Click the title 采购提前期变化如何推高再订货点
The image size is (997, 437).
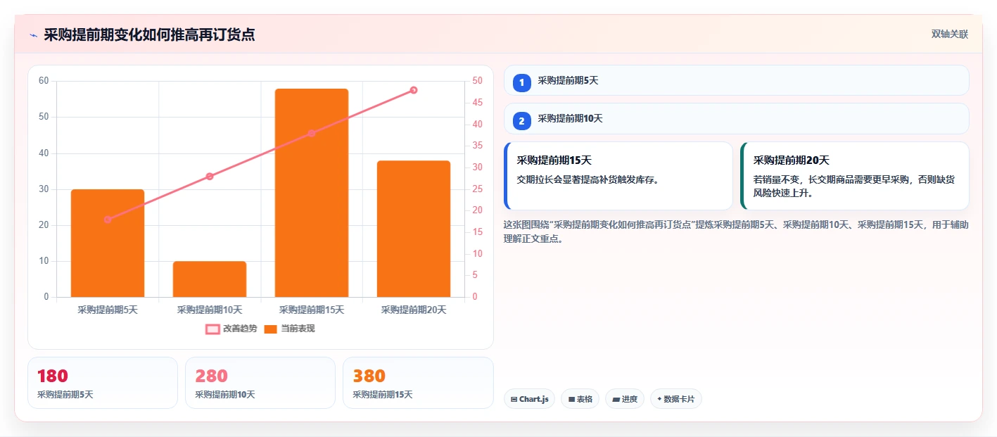tap(149, 34)
